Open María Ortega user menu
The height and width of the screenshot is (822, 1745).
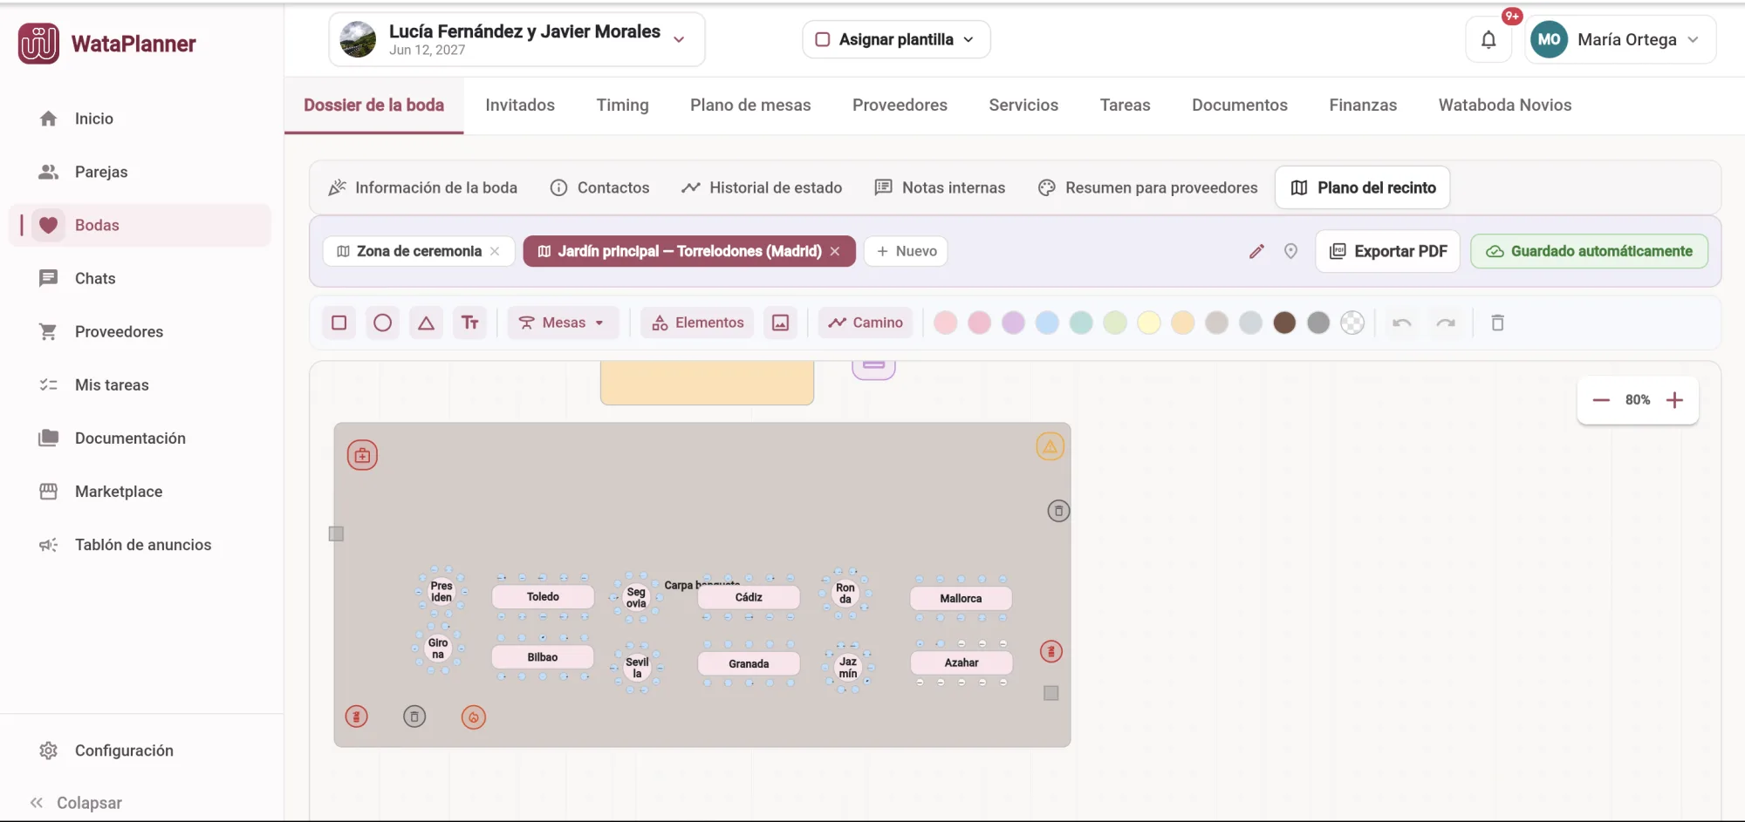click(1620, 39)
